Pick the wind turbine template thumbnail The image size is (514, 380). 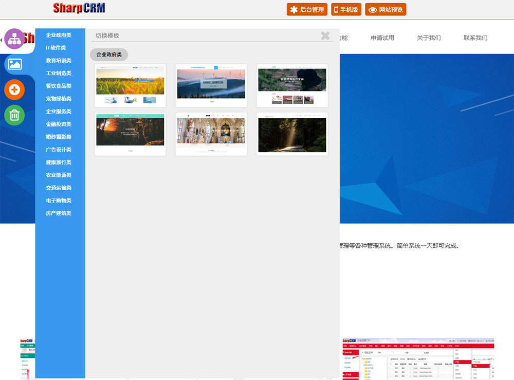point(211,85)
